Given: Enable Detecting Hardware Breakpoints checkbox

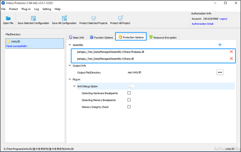Looking at the screenshot, I should [129, 93].
